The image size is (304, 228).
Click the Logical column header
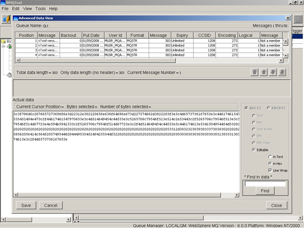click(249, 35)
